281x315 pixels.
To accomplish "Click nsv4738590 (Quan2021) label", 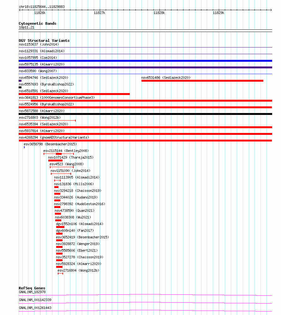I will click(x=75, y=211).
